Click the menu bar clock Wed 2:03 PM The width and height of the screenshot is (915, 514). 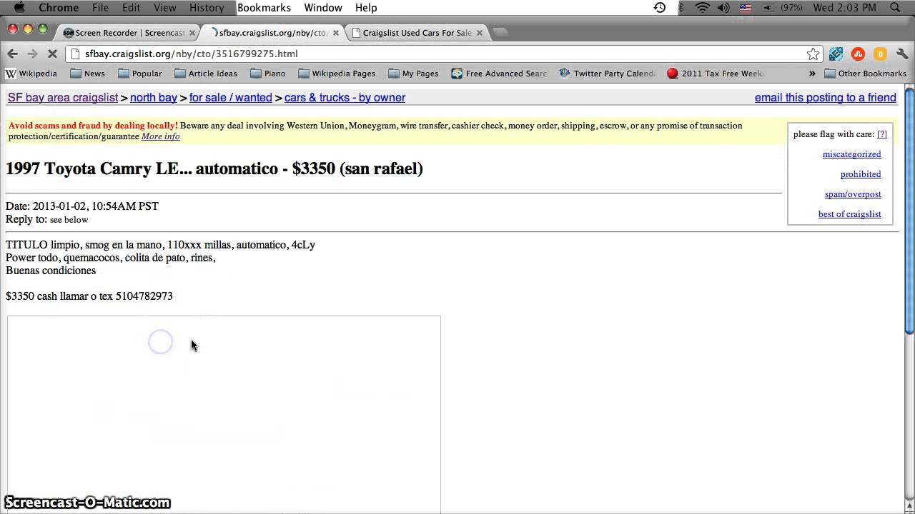coord(844,7)
